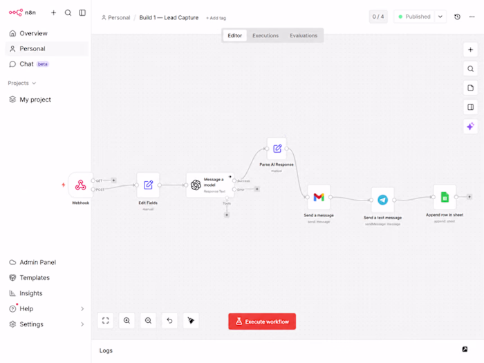Viewport: 484px width, 363px height.
Task: Open the AI assistant sparkle icon
Action: [470, 127]
